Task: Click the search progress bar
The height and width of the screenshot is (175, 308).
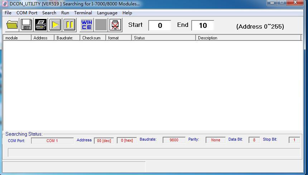Action: tap(154, 152)
